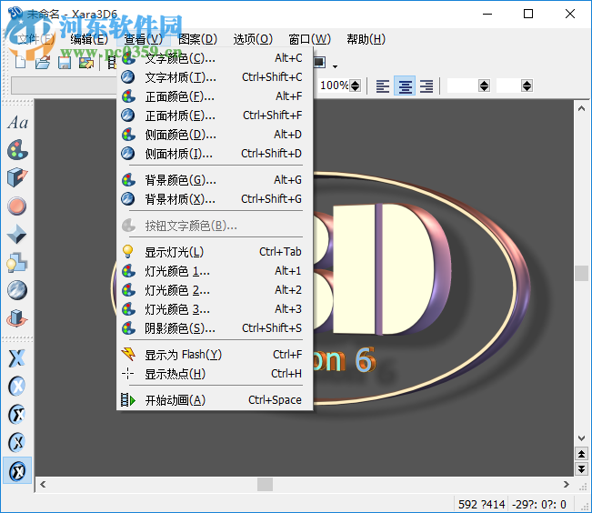The width and height of the screenshot is (592, 513).
Task: Align text left
Action: pyautogui.click(x=383, y=86)
